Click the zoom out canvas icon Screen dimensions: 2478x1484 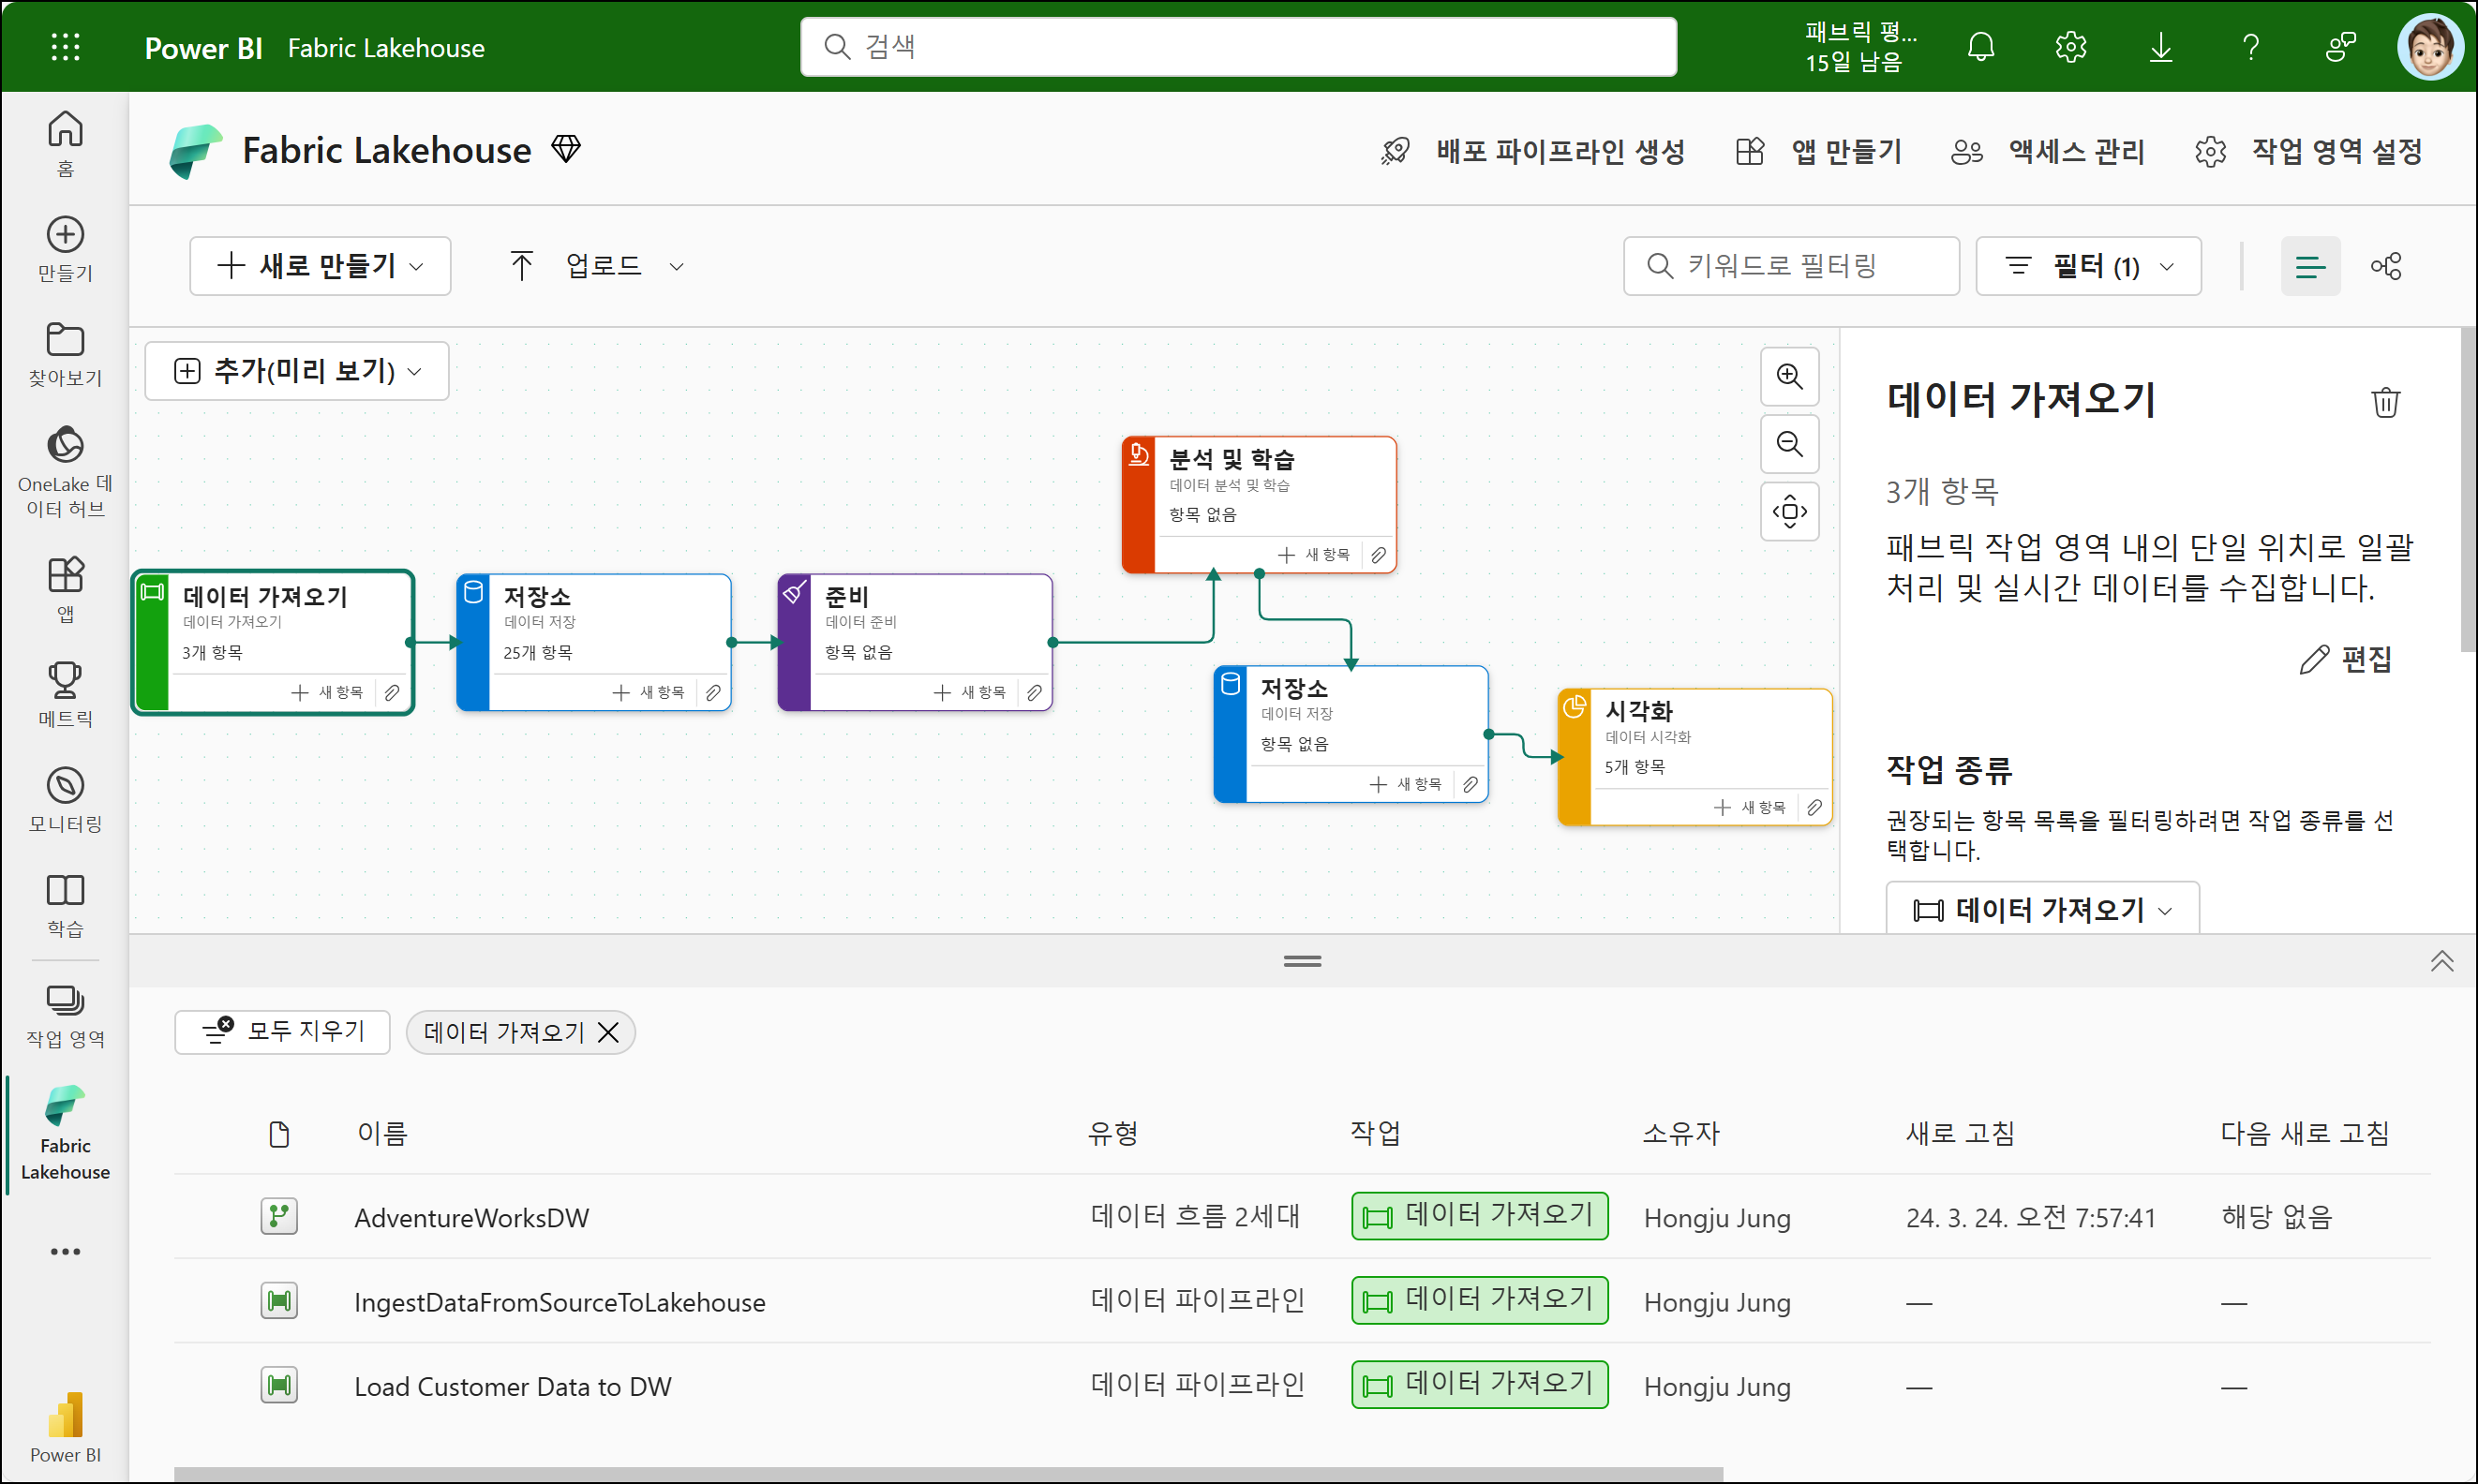(1789, 444)
